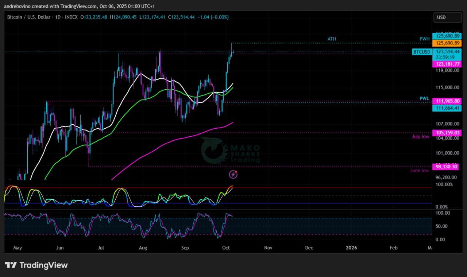Click the Oct label on time axis

pyautogui.click(x=226, y=248)
